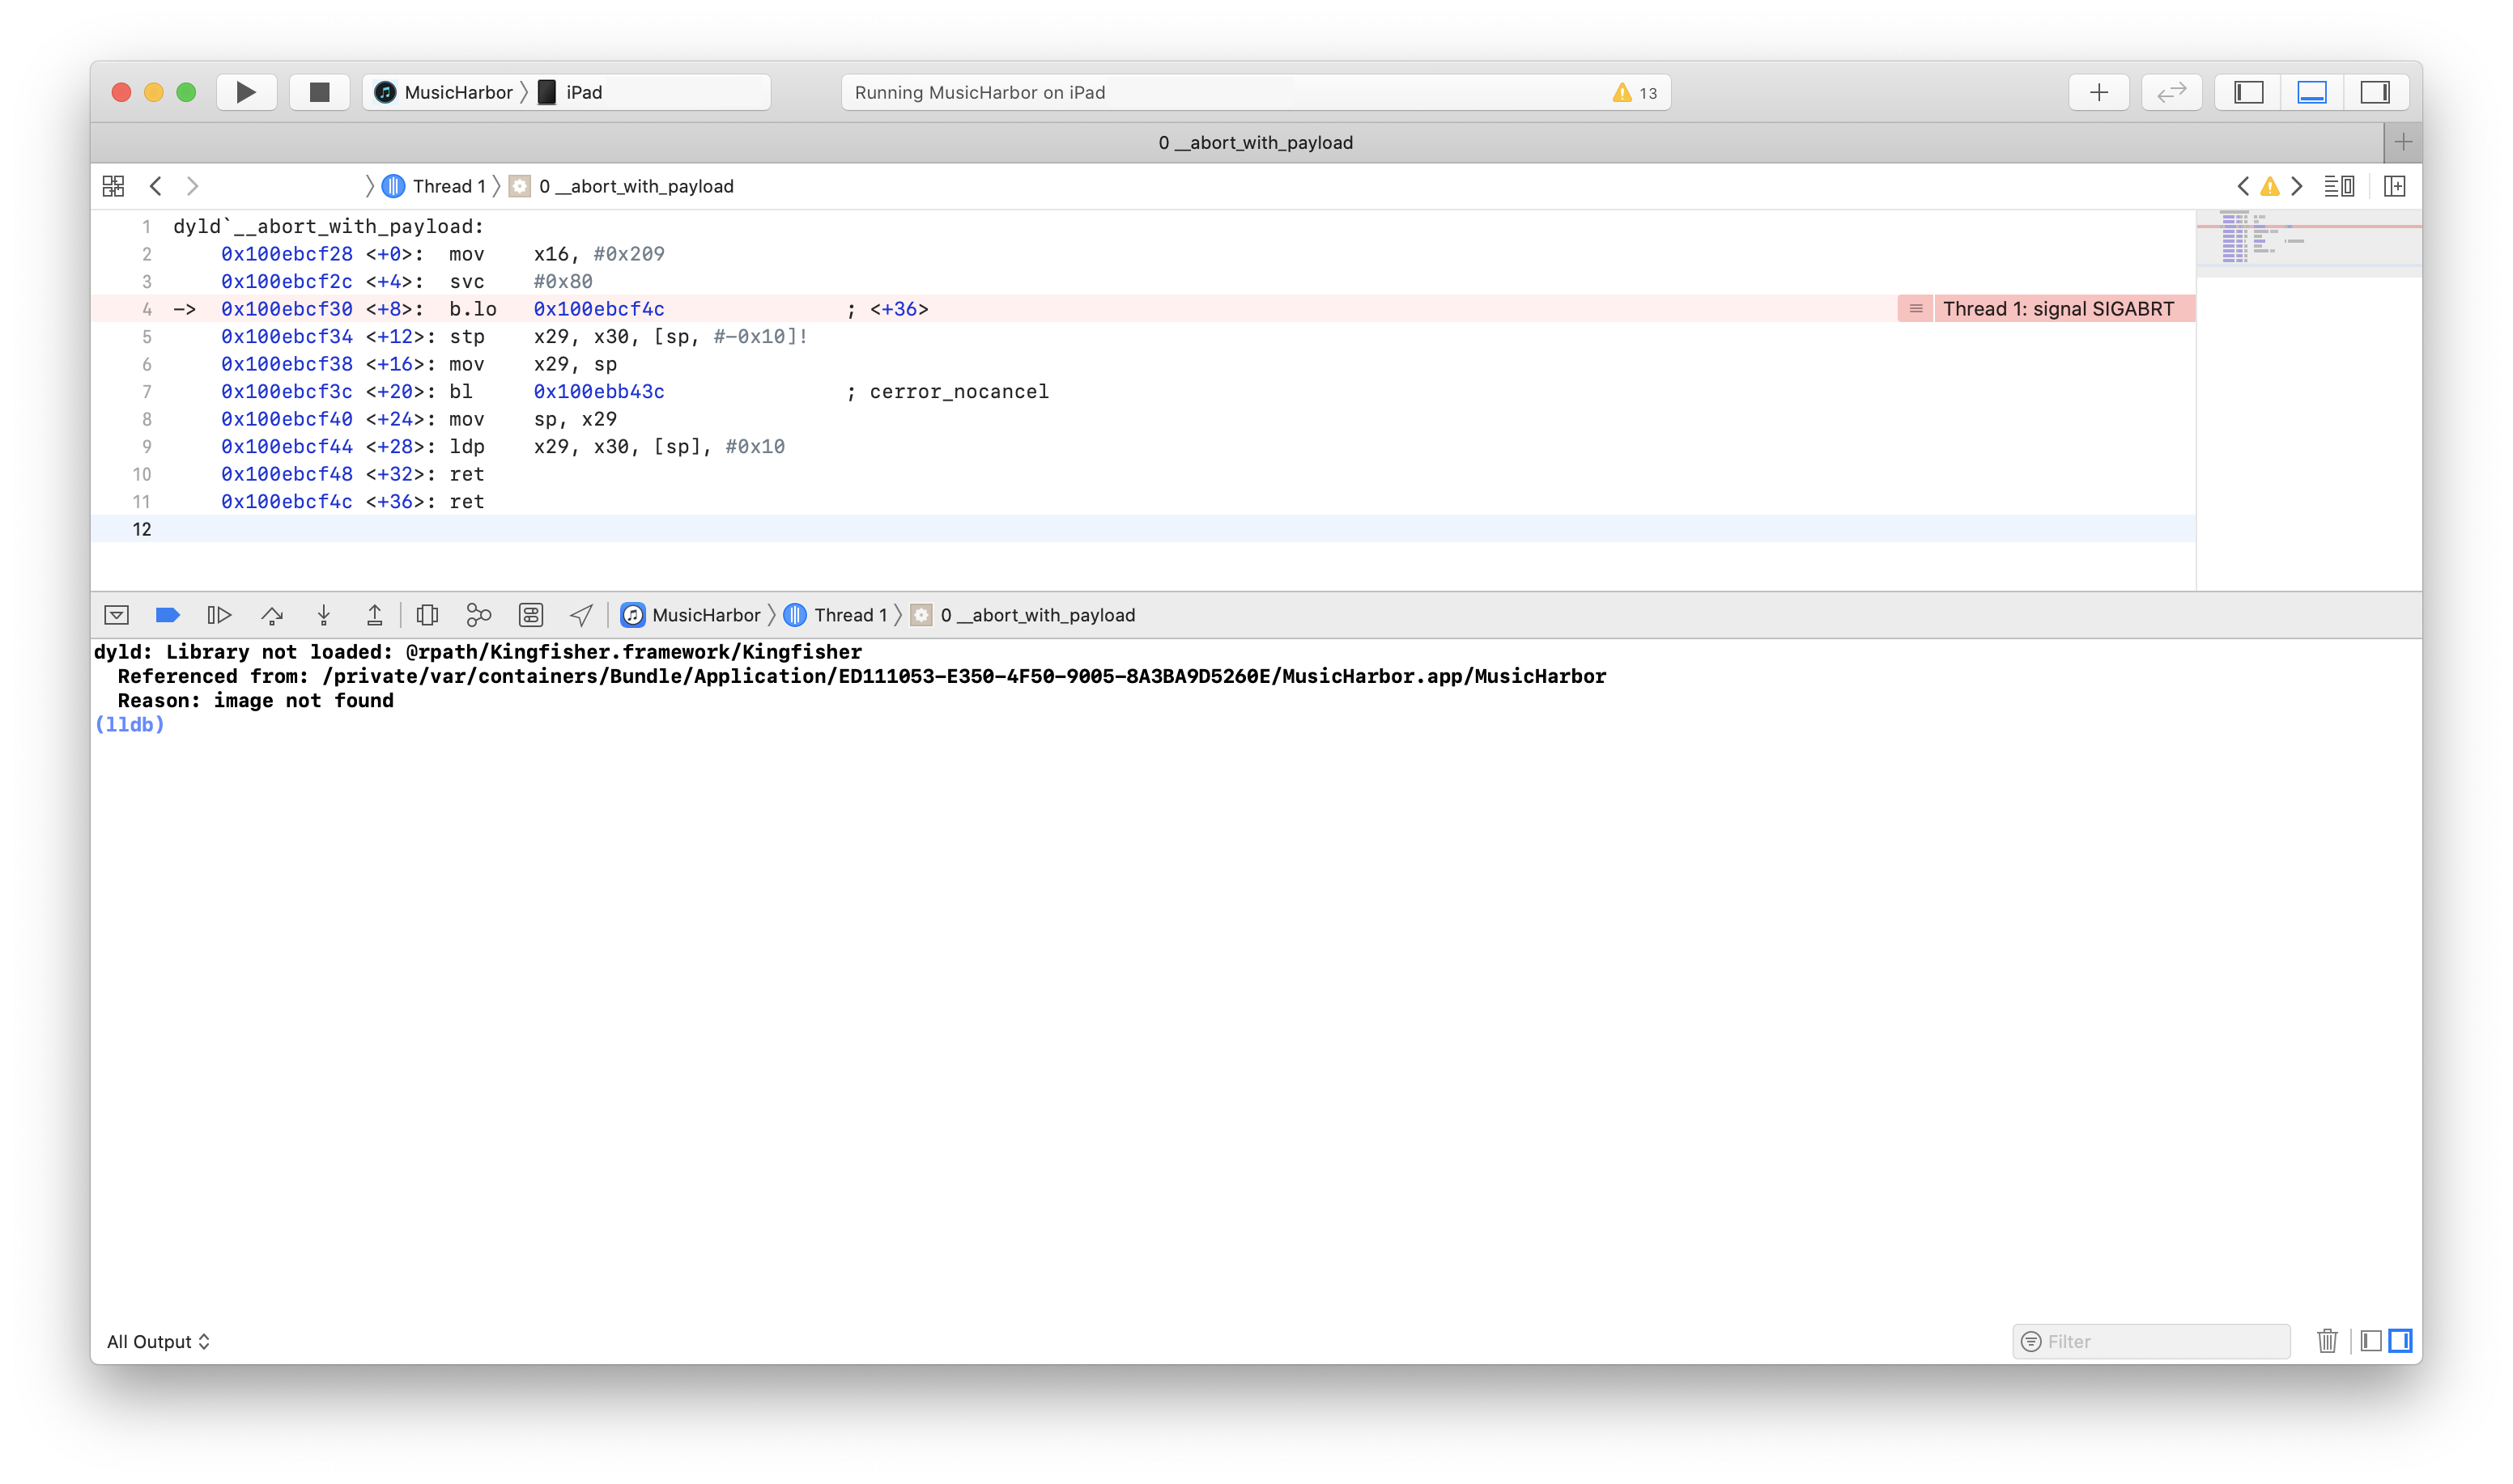
Task: Clear the console with the trash icon
Action: [2328, 1341]
